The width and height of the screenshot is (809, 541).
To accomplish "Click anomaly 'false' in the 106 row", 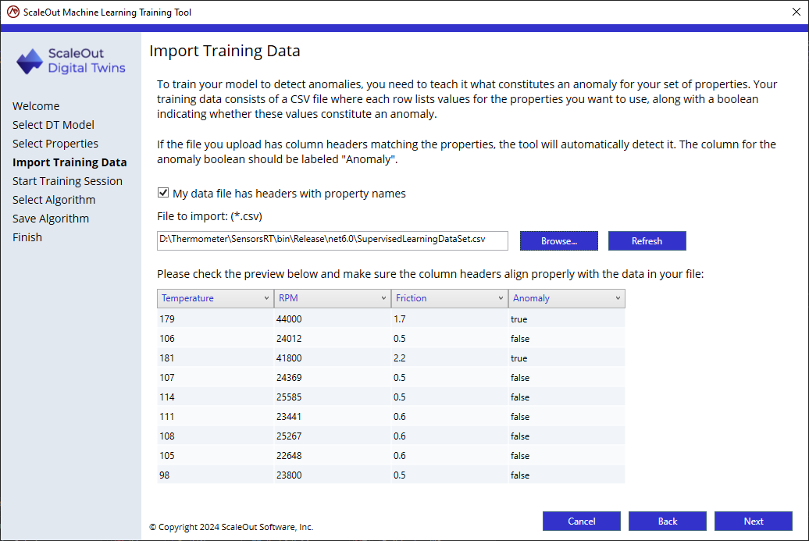I will click(x=566, y=338).
